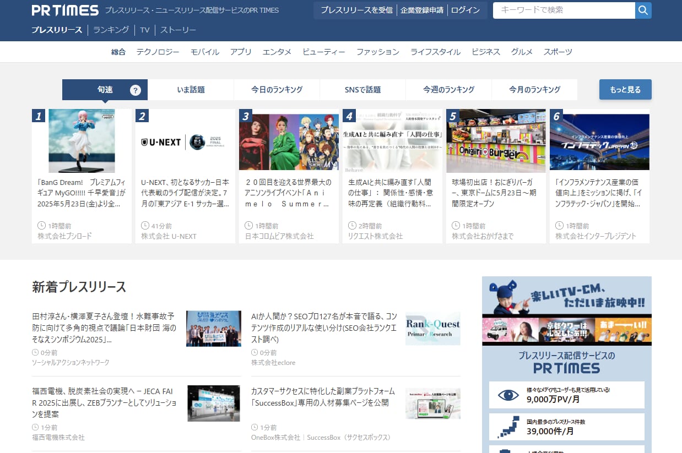Open the ランキング navigation item
Image resolution: width=682 pixels, height=453 pixels.
point(111,30)
